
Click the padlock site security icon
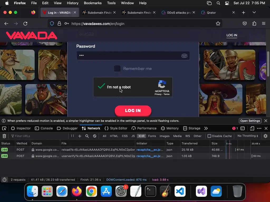coord(59,23)
